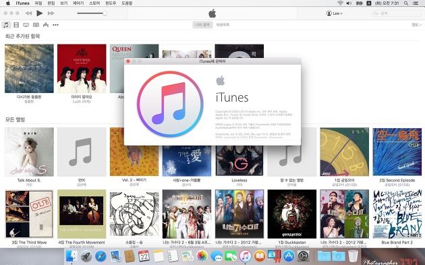Select the Music library icon
Screen dimensions: 425x265
click(x=6, y=25)
